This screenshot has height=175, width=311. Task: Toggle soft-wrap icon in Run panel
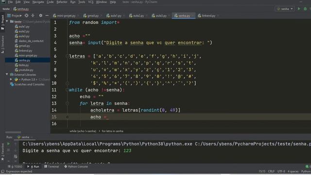tap(15, 157)
